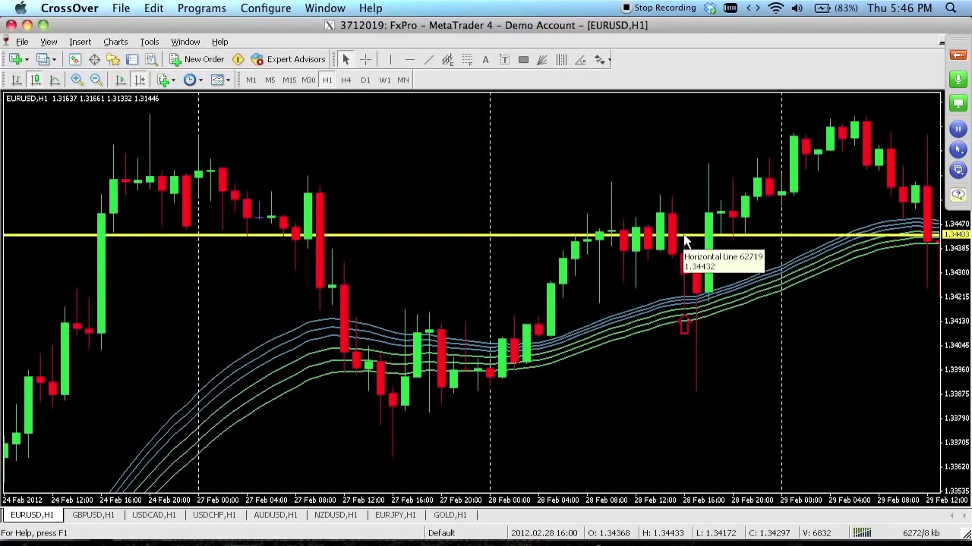
Task: Switch to bar chart mode
Action: [x=16, y=80]
